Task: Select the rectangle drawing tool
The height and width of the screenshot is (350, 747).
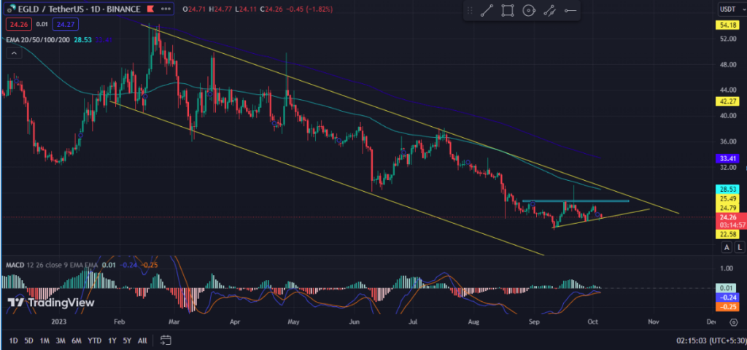Action: click(x=508, y=10)
